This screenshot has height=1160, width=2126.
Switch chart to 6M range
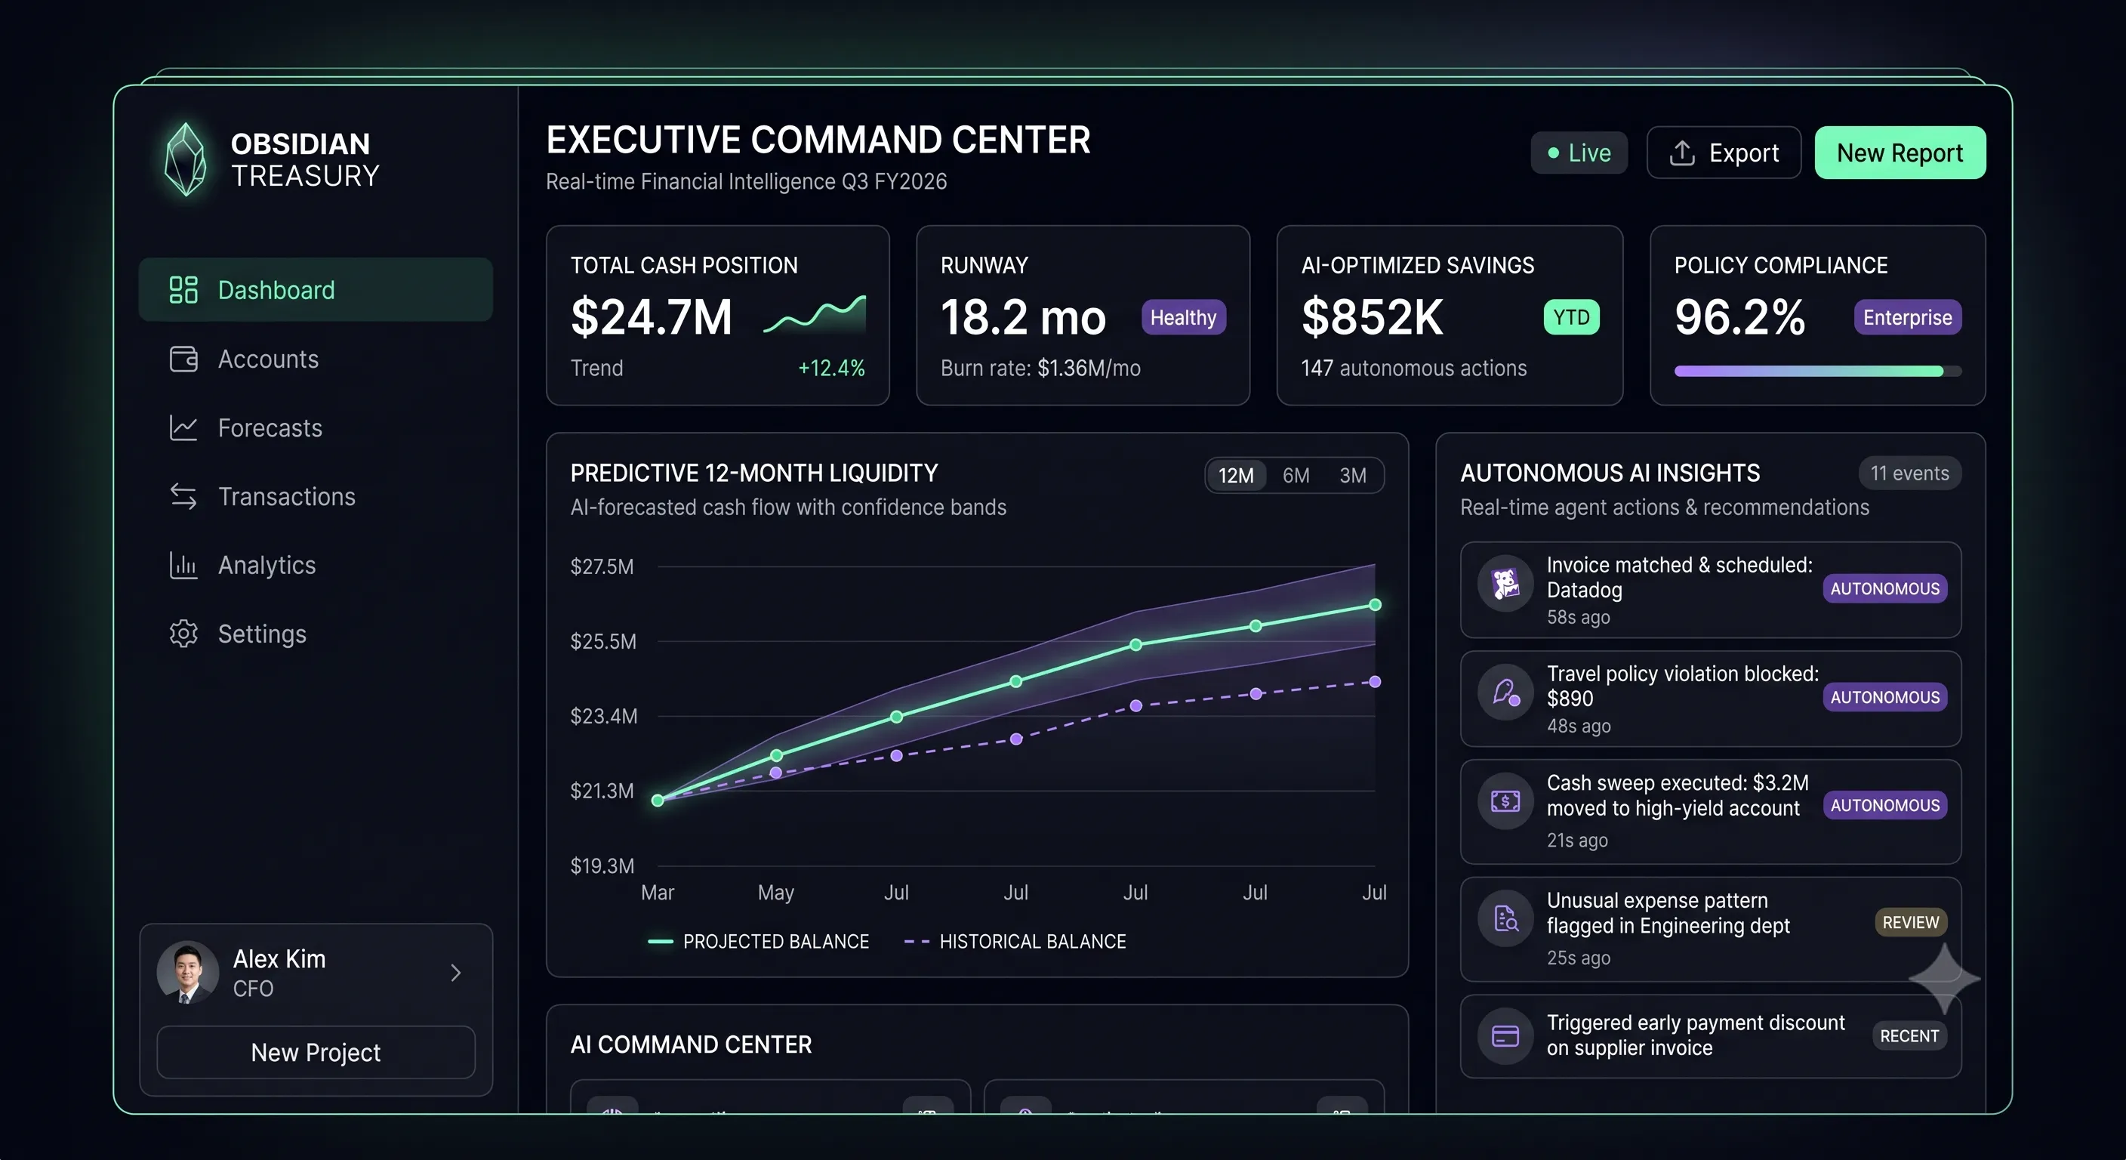point(1296,476)
